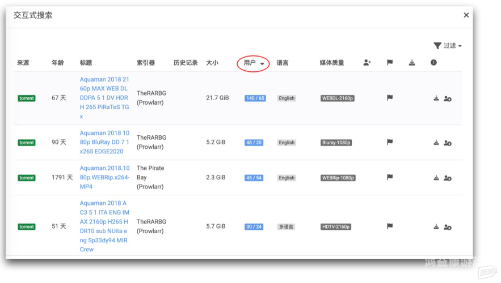501x283 pixels.
Task: Download the Pirate Bay WEBRip release
Action: pyautogui.click(x=436, y=178)
